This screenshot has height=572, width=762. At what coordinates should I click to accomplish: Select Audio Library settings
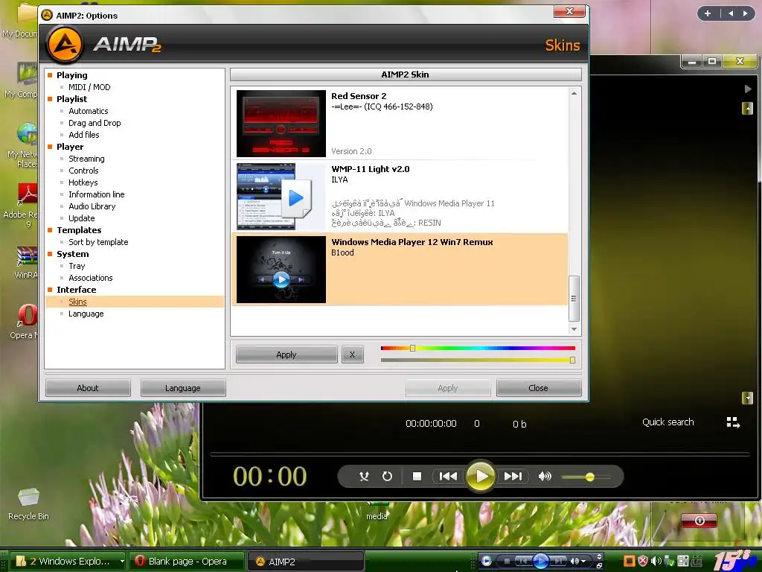pyautogui.click(x=92, y=206)
